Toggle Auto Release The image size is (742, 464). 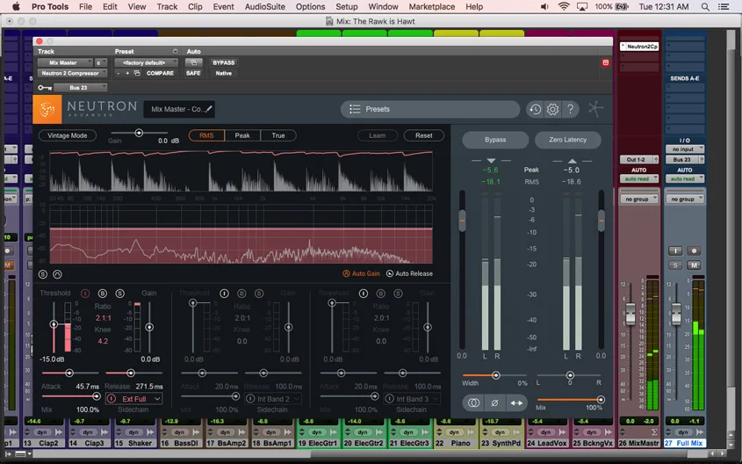click(x=409, y=273)
